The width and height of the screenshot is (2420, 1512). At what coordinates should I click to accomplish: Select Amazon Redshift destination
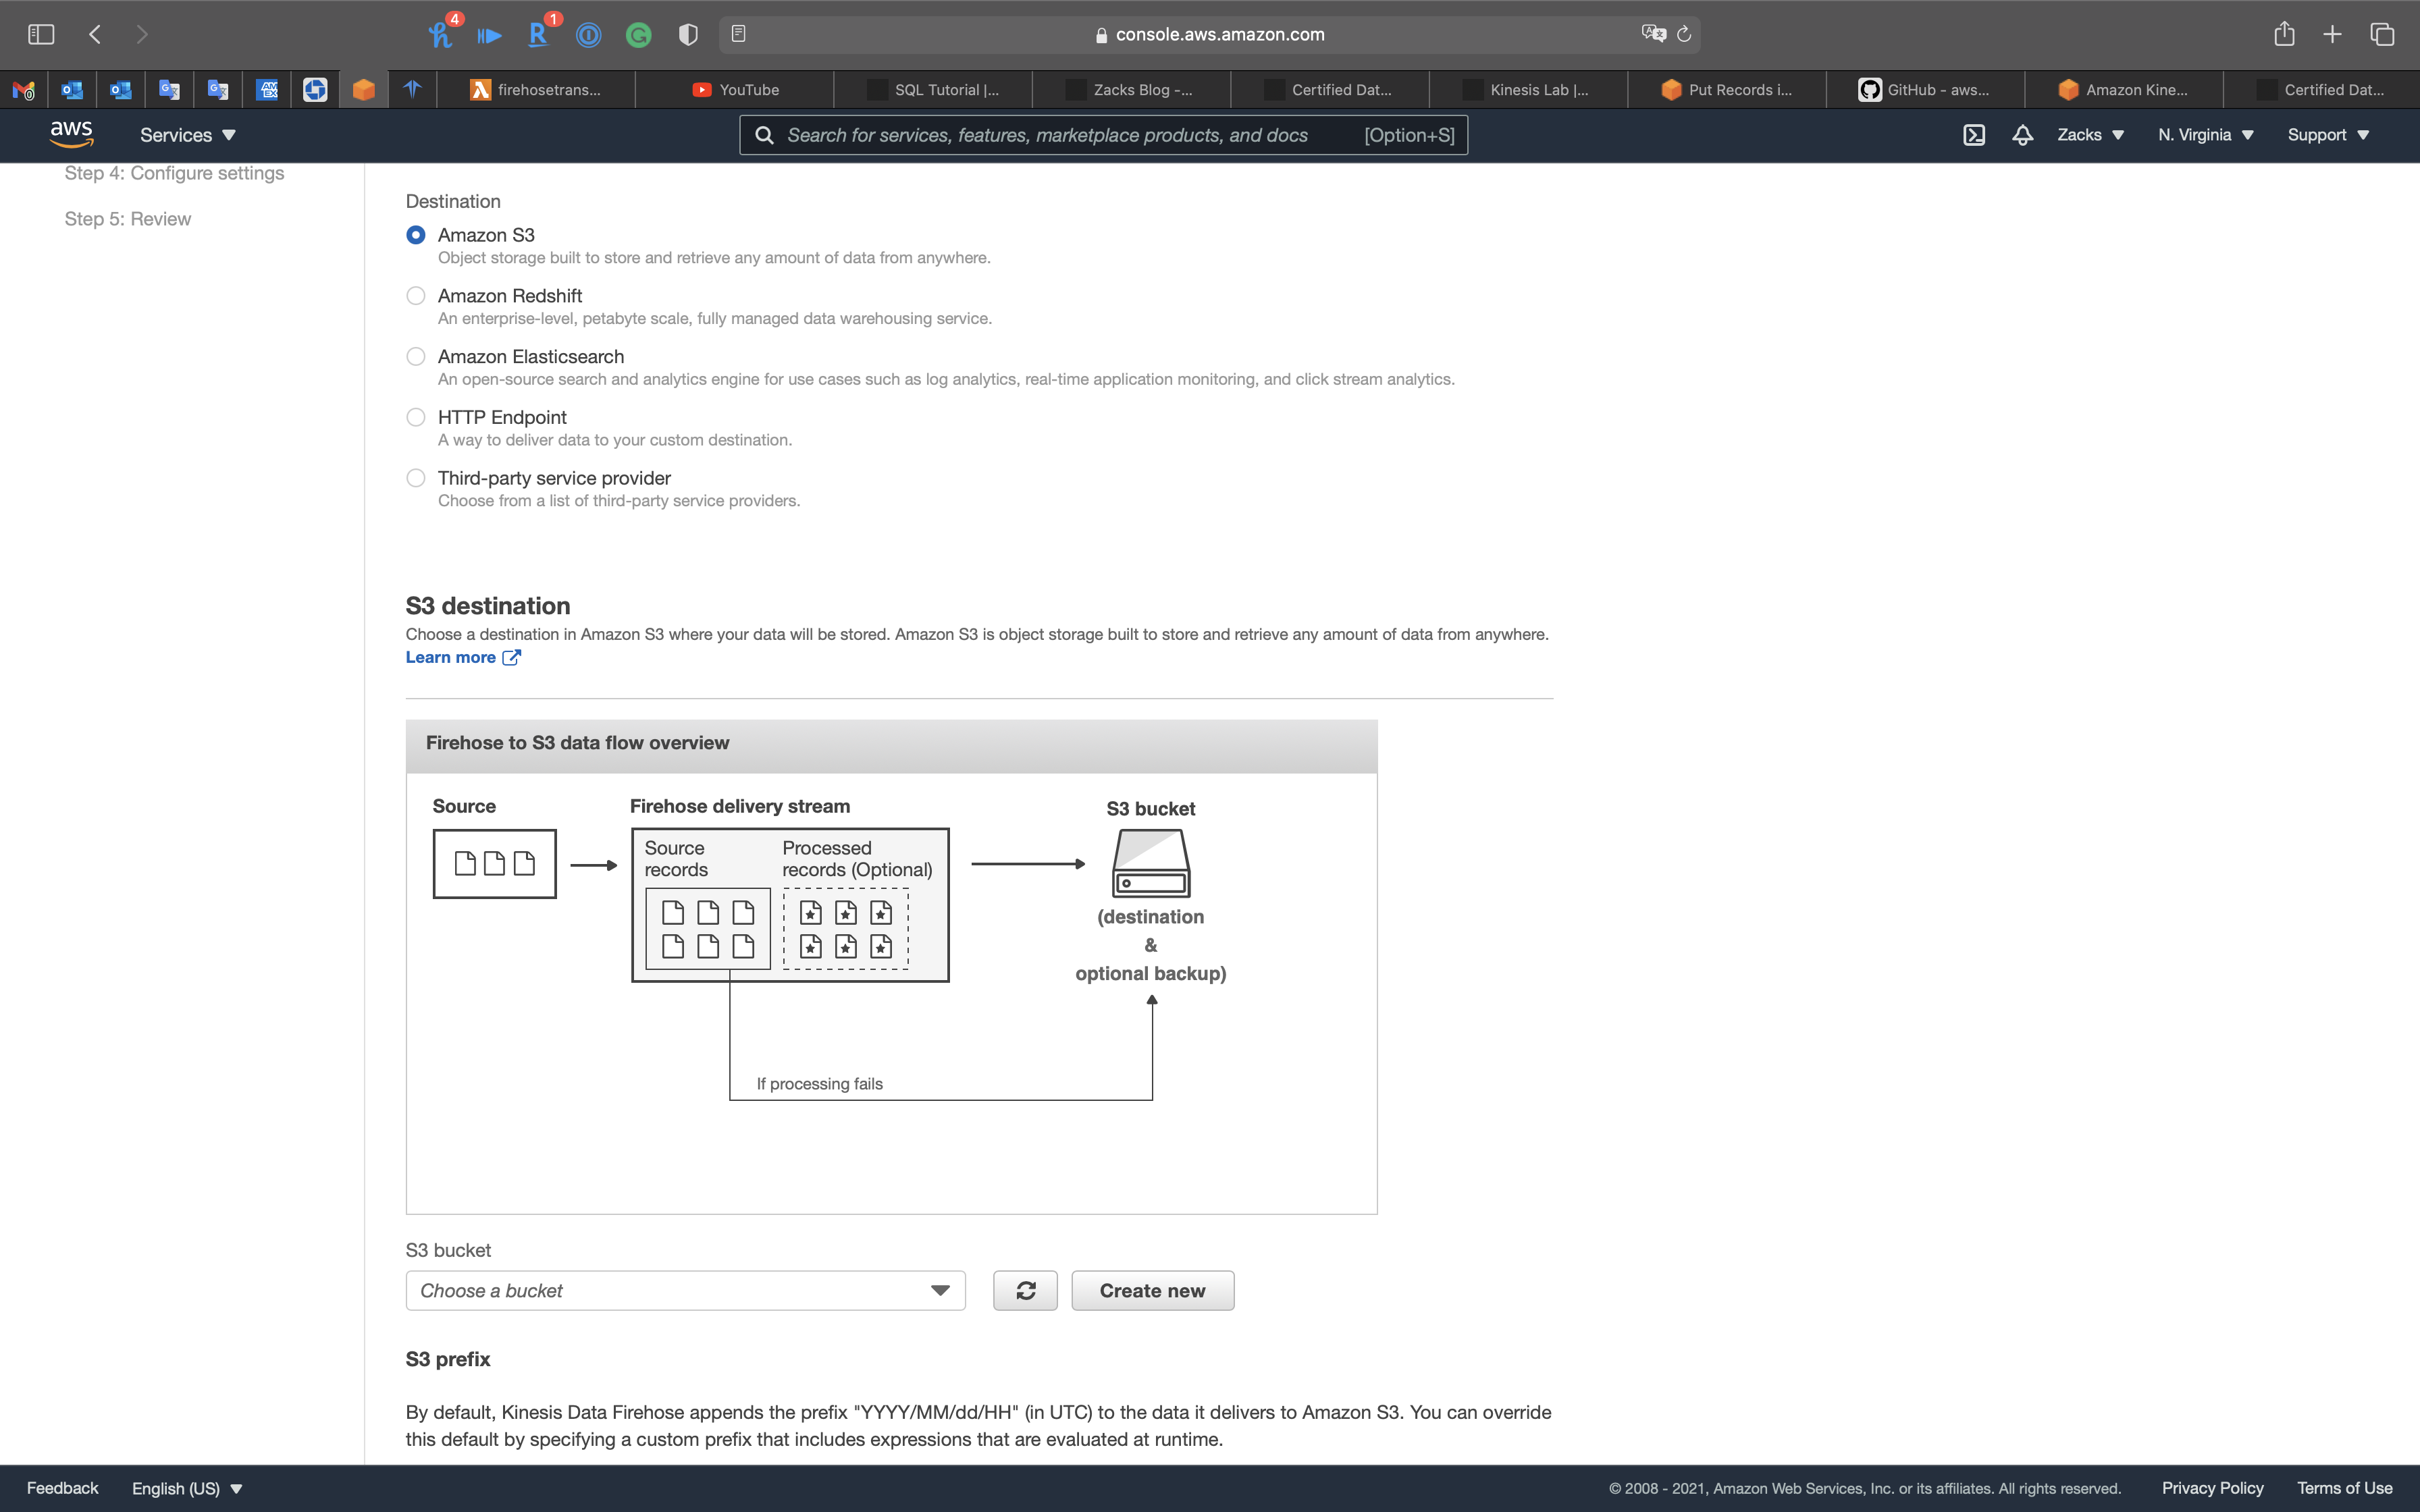tap(416, 296)
